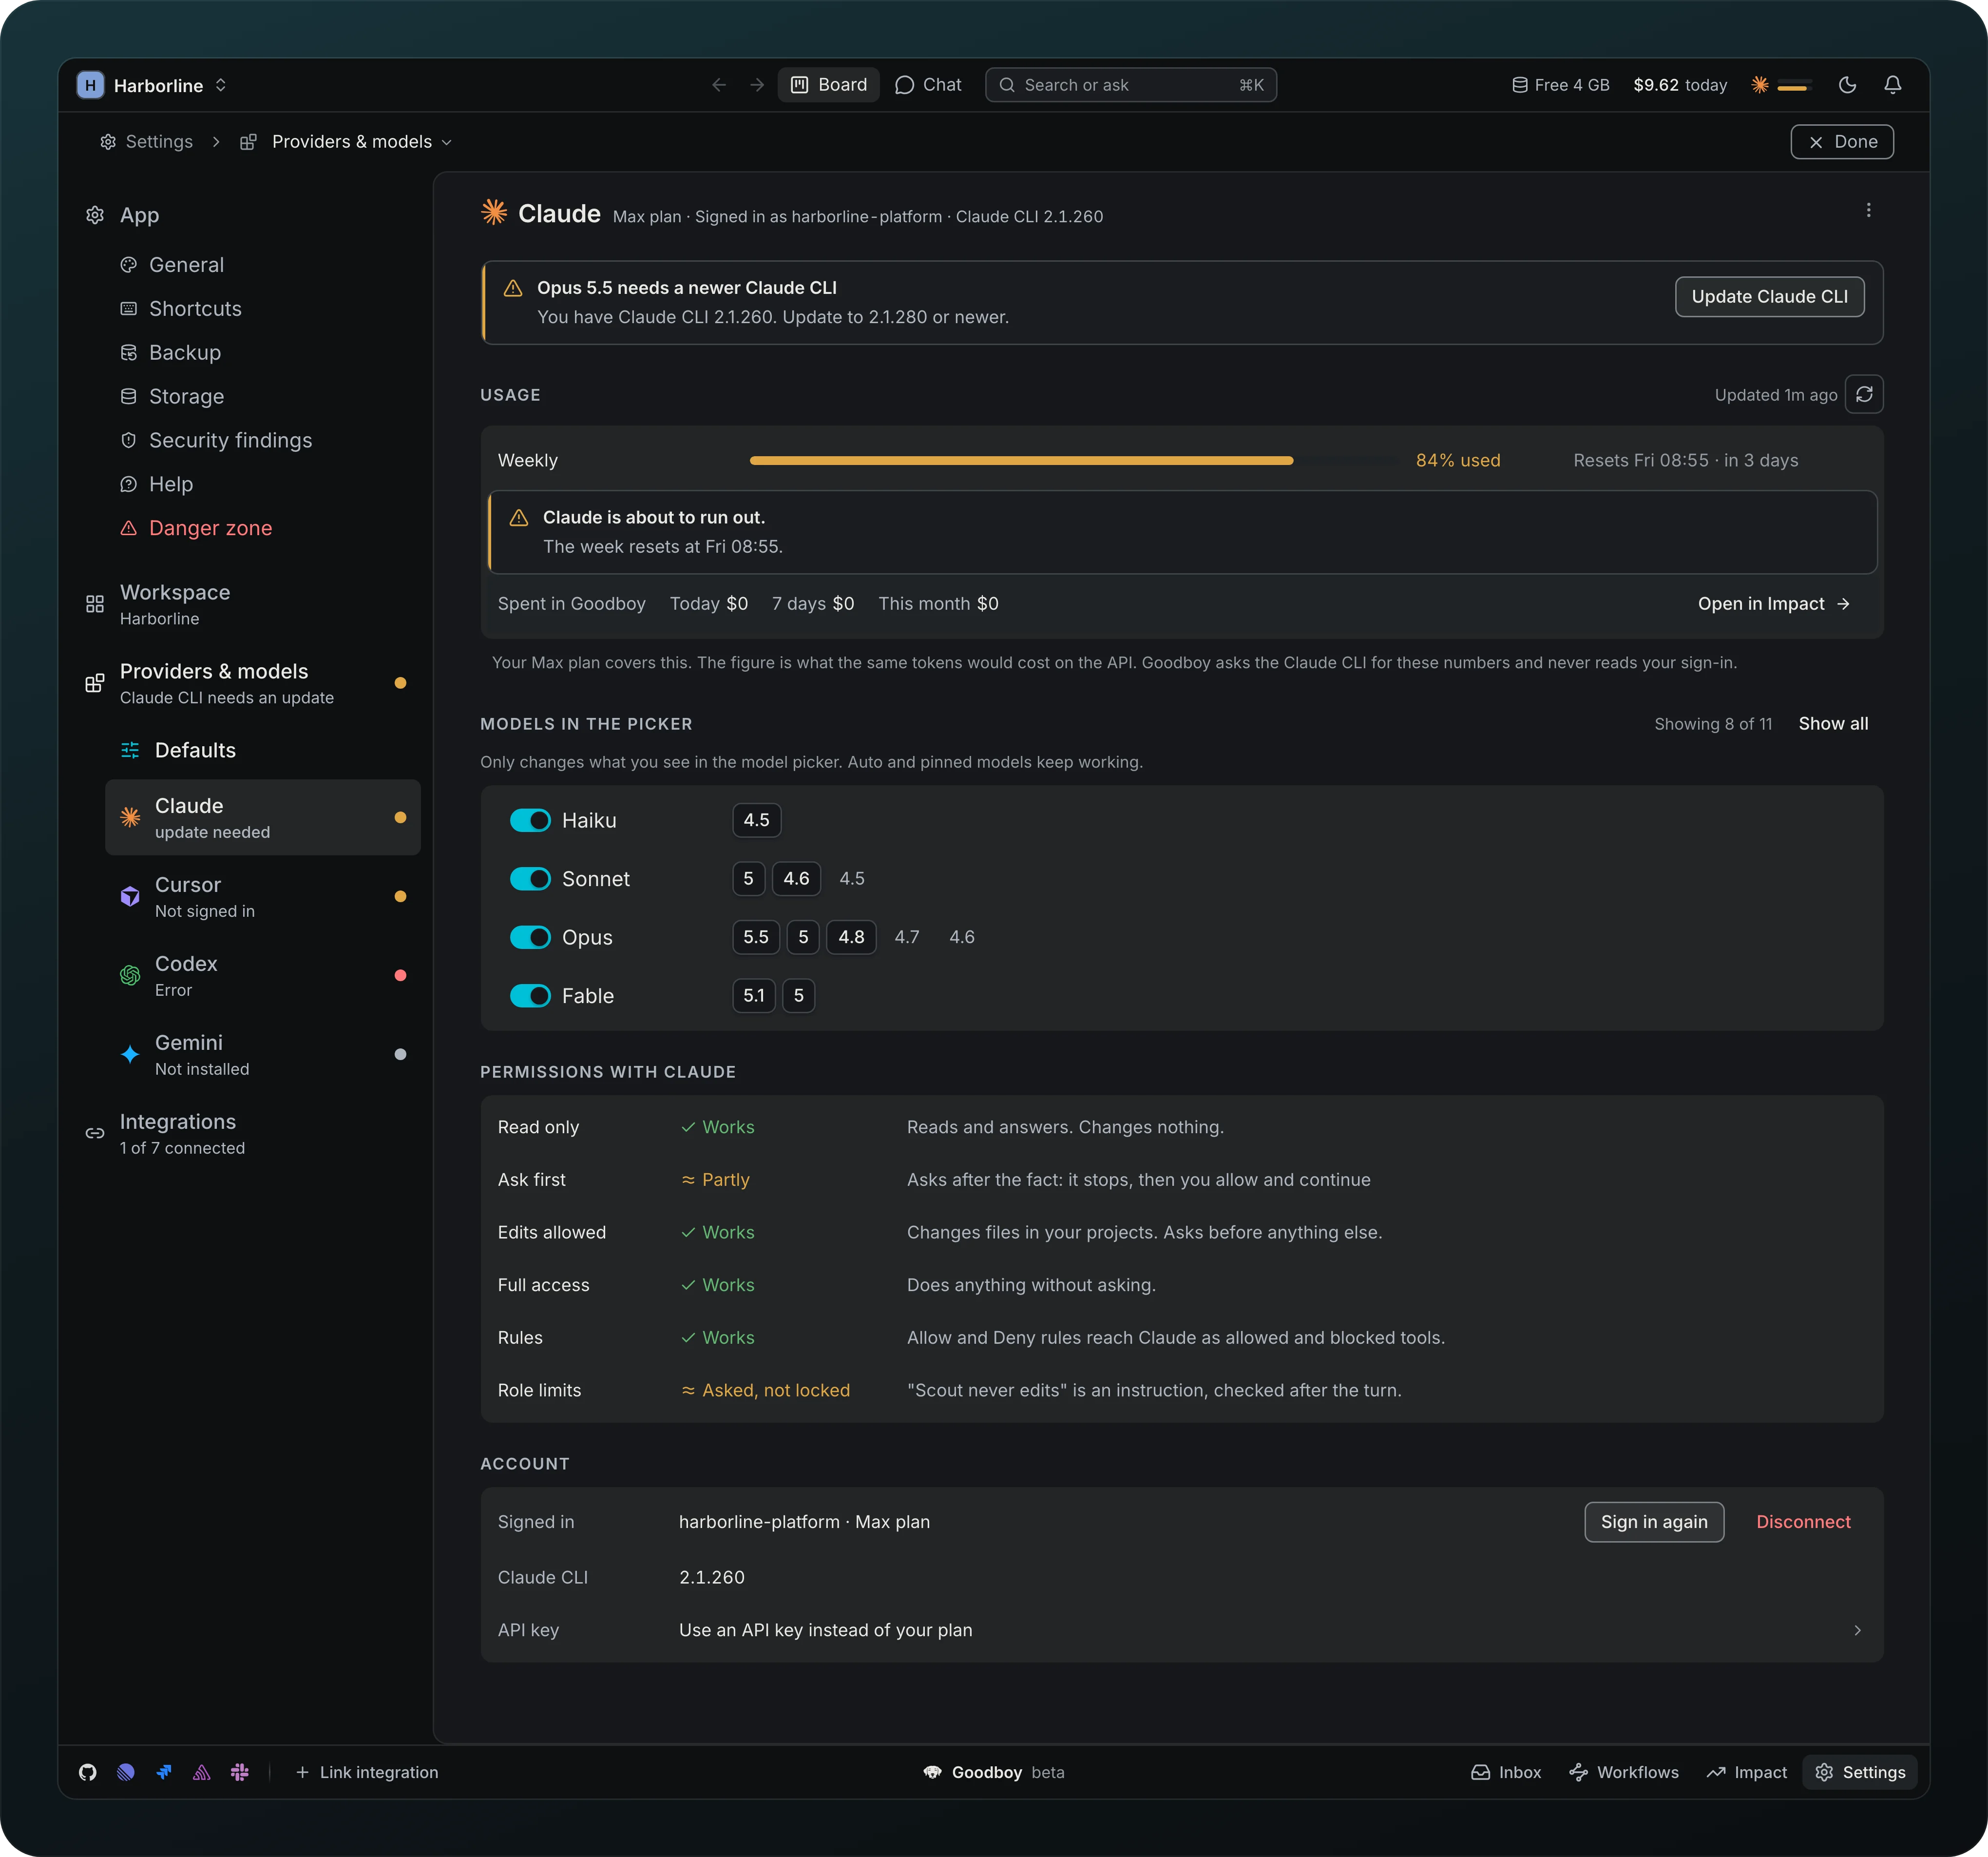Image resolution: width=1988 pixels, height=1857 pixels.
Task: Switch to the Chat tab
Action: pos(928,85)
